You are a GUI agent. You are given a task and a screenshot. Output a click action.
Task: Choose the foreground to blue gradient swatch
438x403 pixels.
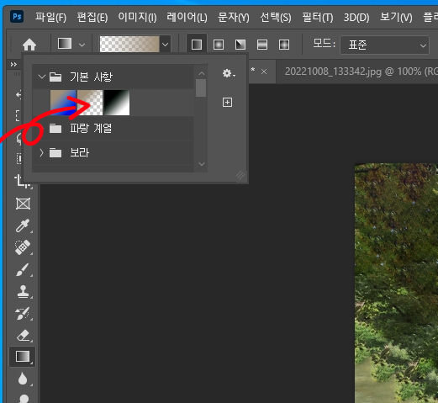63,103
